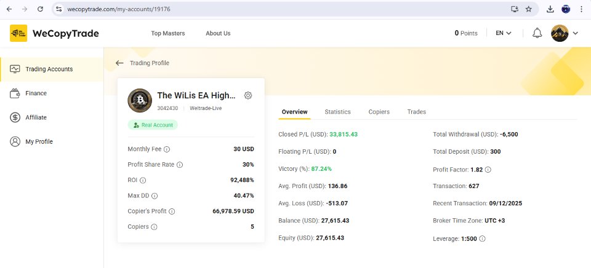
Task: Click the Real Account badge
Action: coord(153,125)
